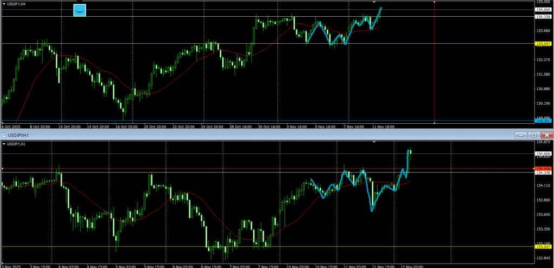The image size is (554, 268).
Task: Click the USDJPY,H1 window icon in title bar
Action: coord(4,135)
